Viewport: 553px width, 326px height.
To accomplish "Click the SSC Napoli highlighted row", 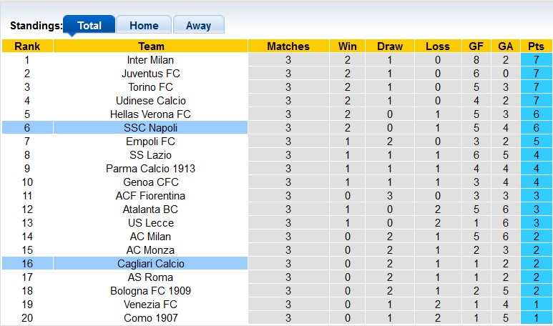I will click(150, 128).
